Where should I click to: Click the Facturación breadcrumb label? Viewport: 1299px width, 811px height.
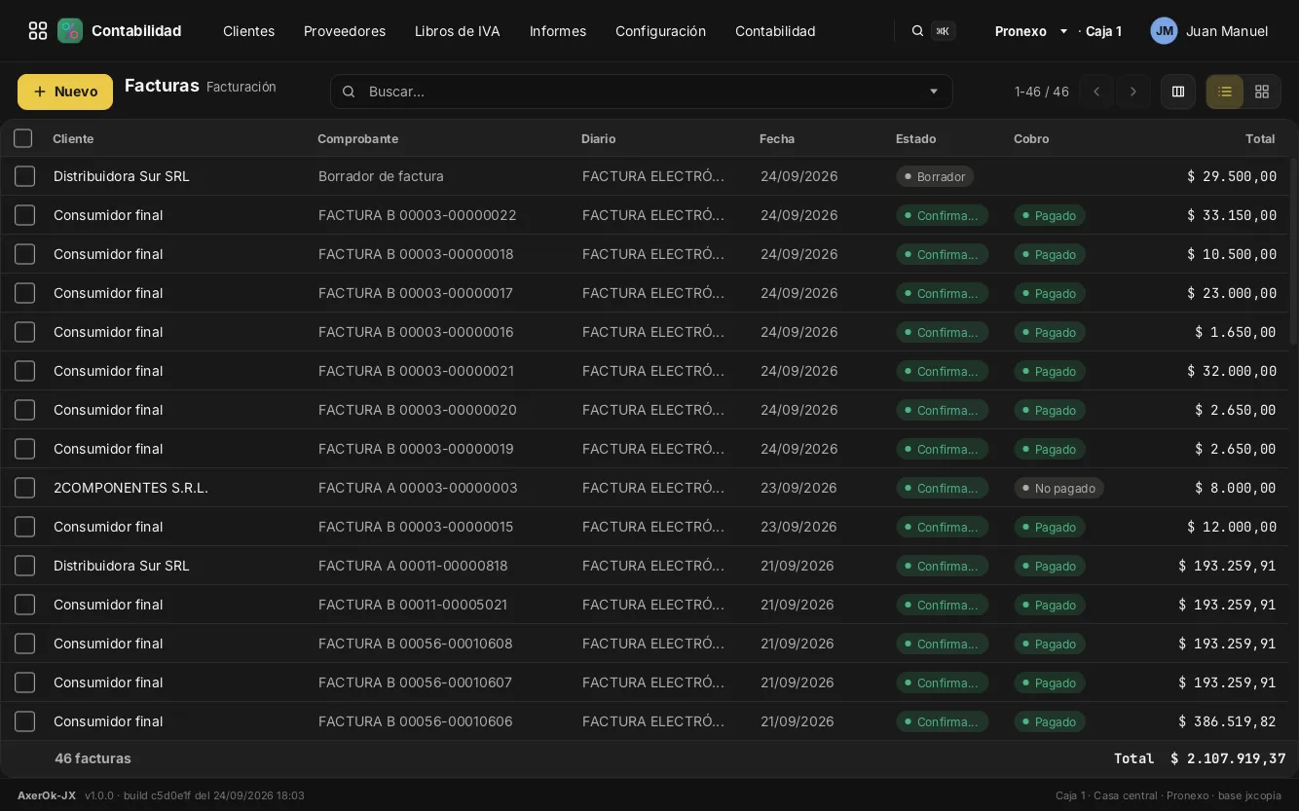coord(241,87)
